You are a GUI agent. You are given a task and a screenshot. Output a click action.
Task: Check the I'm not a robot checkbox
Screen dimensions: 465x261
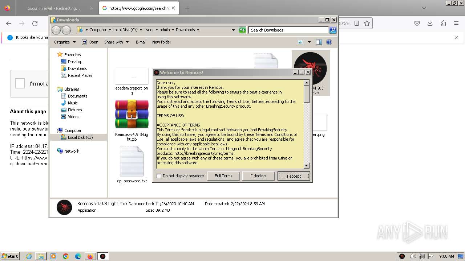coord(20,83)
